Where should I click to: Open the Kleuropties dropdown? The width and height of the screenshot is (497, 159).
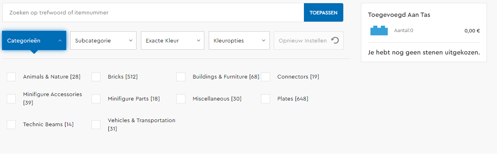pyautogui.click(x=239, y=40)
